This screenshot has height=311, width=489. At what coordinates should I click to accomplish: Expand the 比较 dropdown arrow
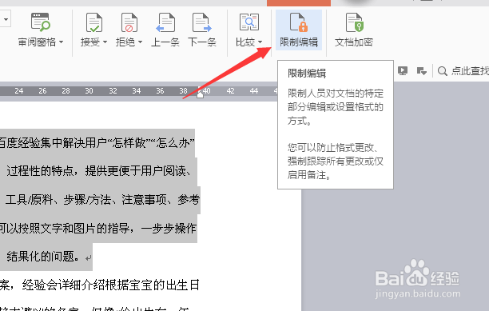[260, 42]
